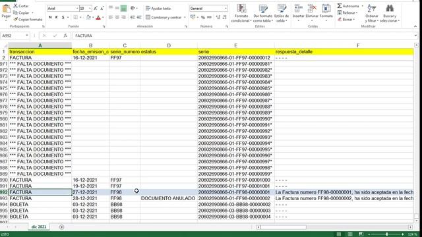422x237 pixels.
Task: Center text horizontally
Action: [x=117, y=17]
